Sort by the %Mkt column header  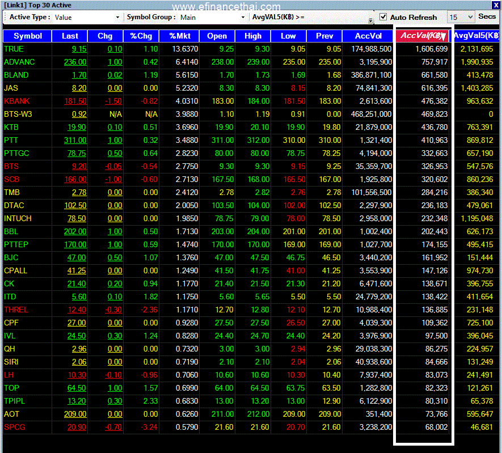179,36
